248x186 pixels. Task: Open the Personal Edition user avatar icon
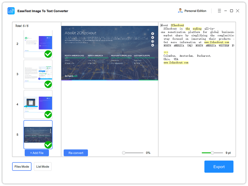click(180, 11)
